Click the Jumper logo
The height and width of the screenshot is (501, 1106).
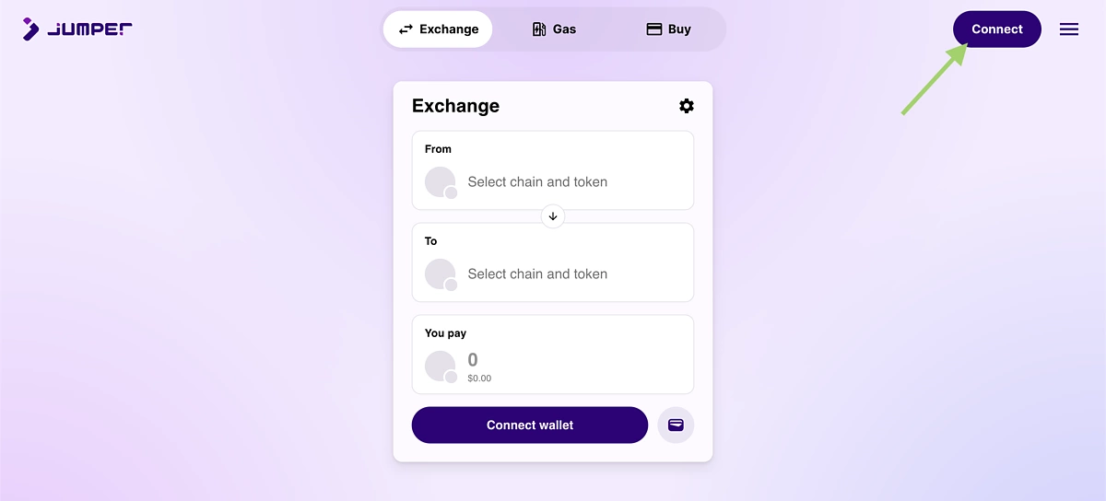[77, 29]
